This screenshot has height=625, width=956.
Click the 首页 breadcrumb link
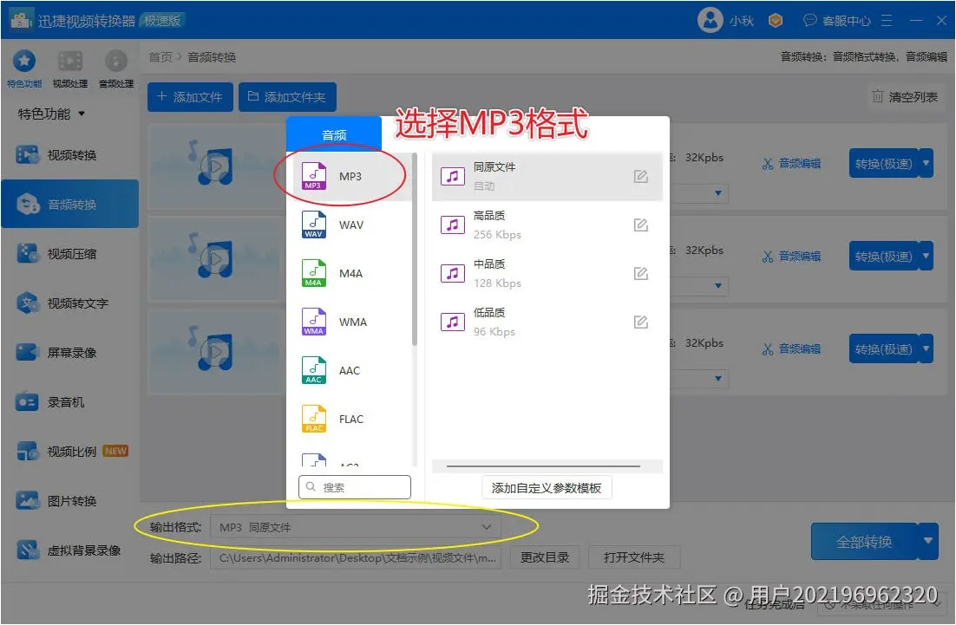point(160,57)
